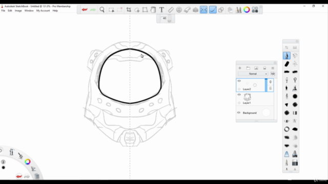
Task: Open the Normal blend mode dropdown
Action: tap(253, 74)
